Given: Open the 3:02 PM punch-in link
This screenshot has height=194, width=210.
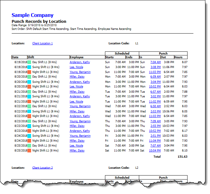Looking at the screenshot, I should click(155, 96).
